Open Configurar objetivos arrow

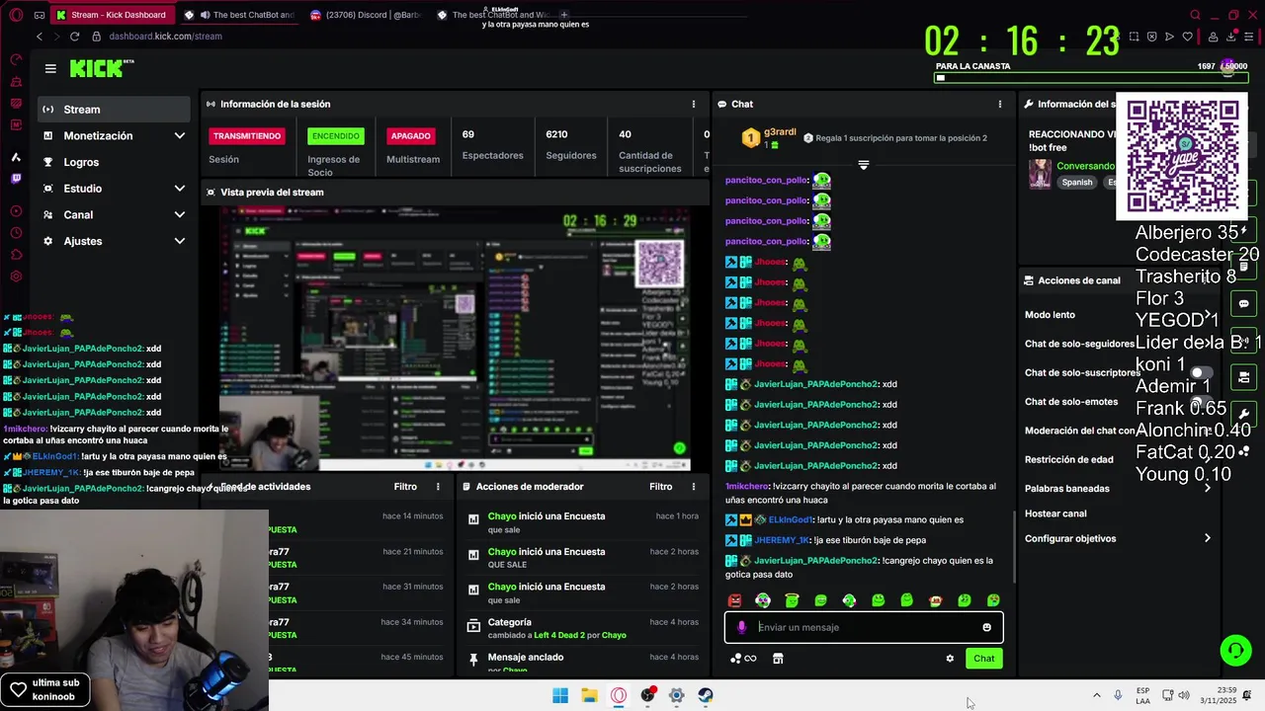pos(1207,538)
